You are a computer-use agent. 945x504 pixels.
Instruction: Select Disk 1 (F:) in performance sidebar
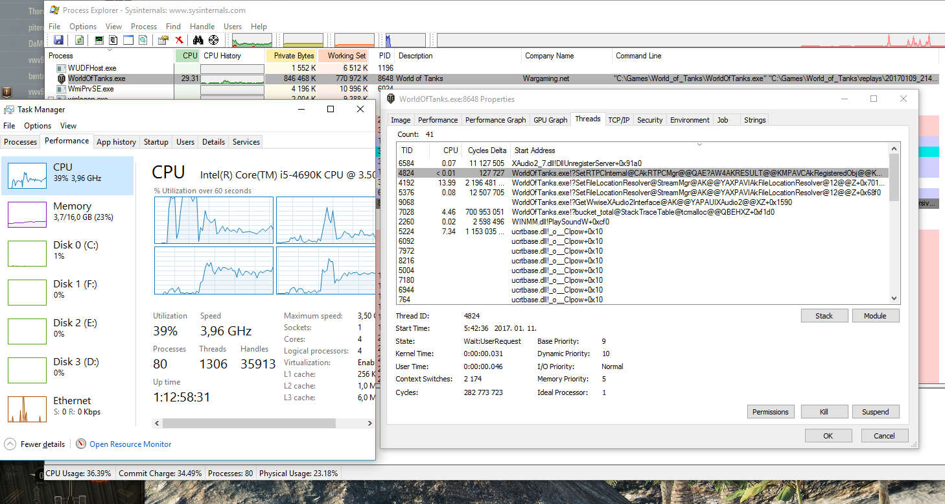[x=67, y=292]
